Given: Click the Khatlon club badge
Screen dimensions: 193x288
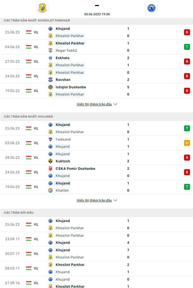Looking at the screenshot, I should [51, 190].
